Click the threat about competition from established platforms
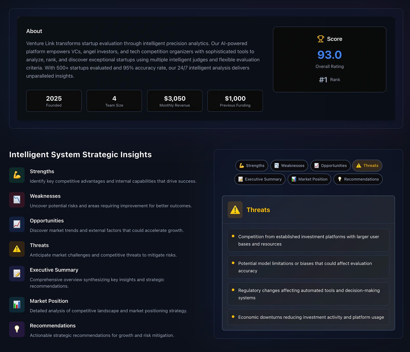This screenshot has width=410, height=352. click(308, 240)
